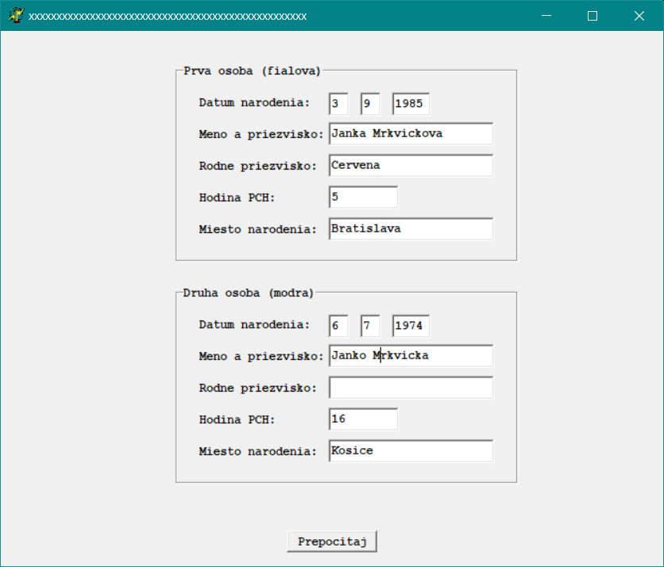The image size is (664, 567).
Task: Click second person's 'Datum narodenia:' label
Action: (254, 324)
